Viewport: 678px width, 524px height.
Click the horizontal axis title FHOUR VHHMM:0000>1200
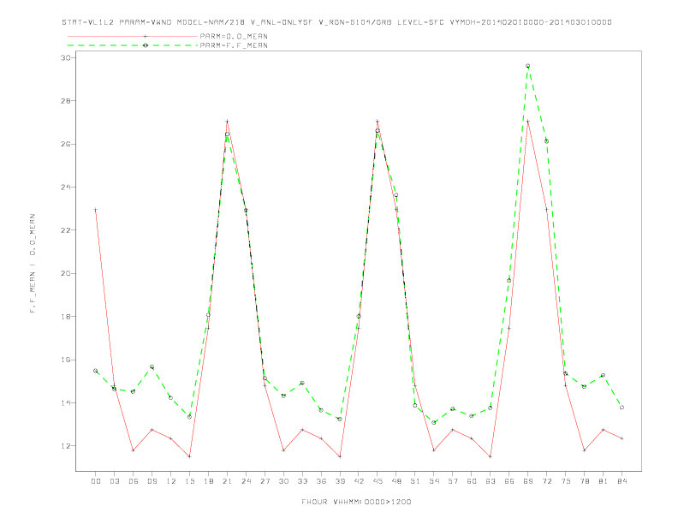click(x=356, y=502)
